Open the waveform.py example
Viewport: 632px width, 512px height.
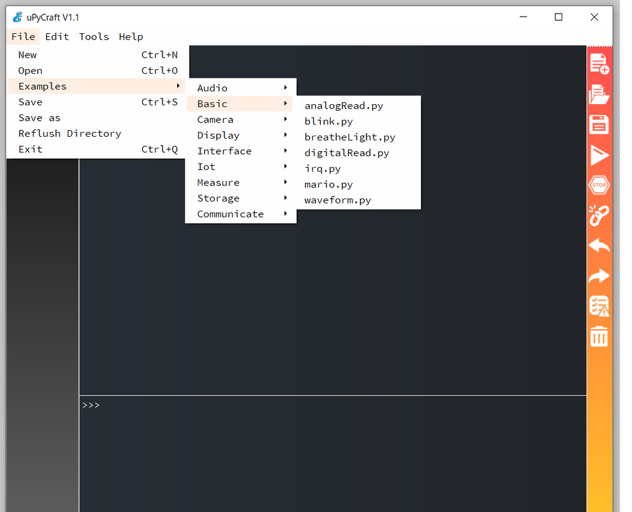(x=359, y=200)
